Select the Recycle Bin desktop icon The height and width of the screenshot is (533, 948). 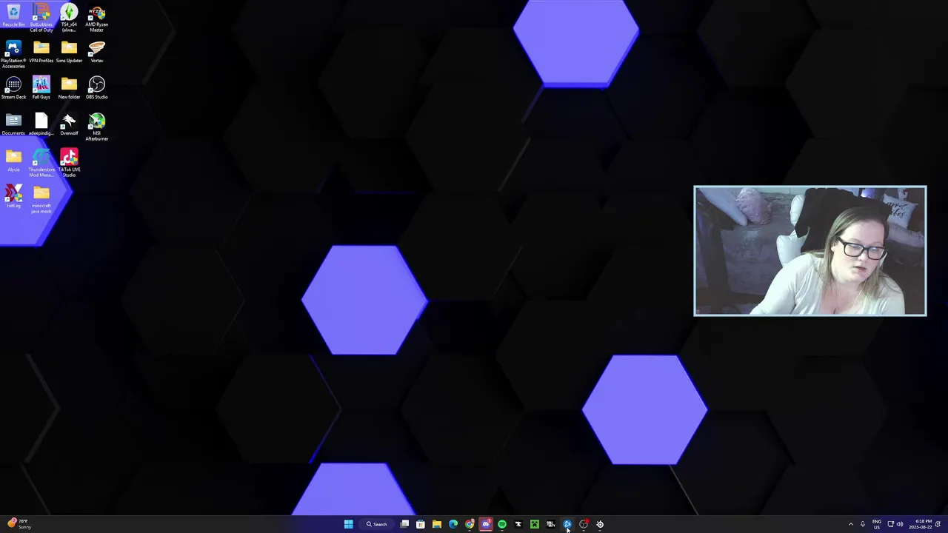tap(13, 16)
